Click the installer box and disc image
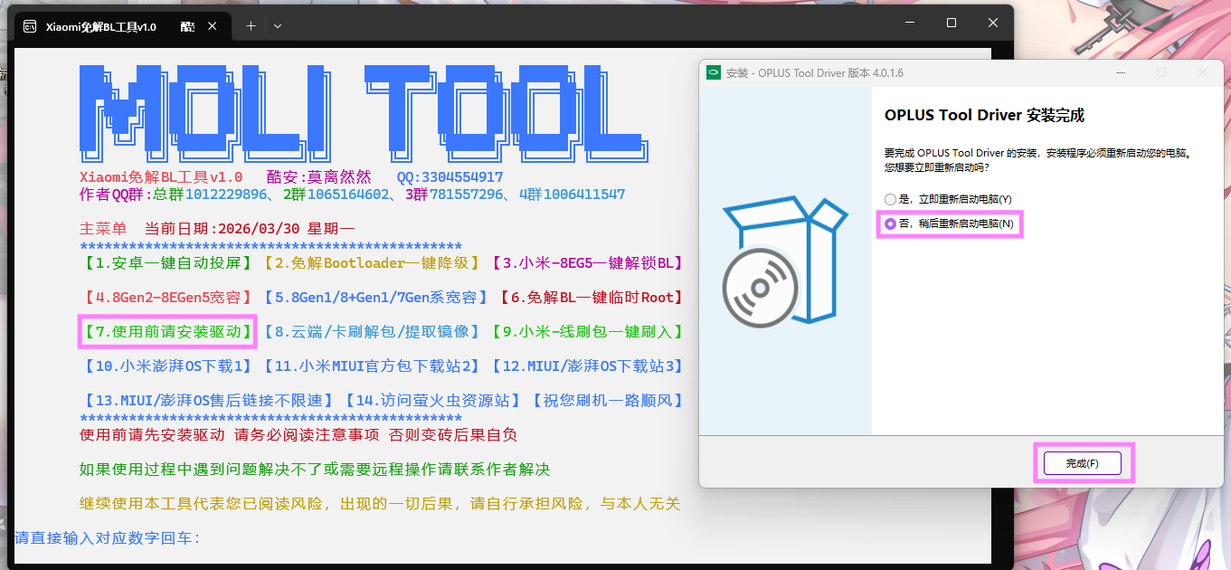This screenshot has width=1231, height=570. coord(785,262)
